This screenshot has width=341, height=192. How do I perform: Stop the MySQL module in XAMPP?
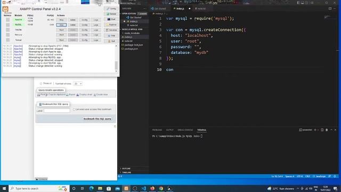61,25
